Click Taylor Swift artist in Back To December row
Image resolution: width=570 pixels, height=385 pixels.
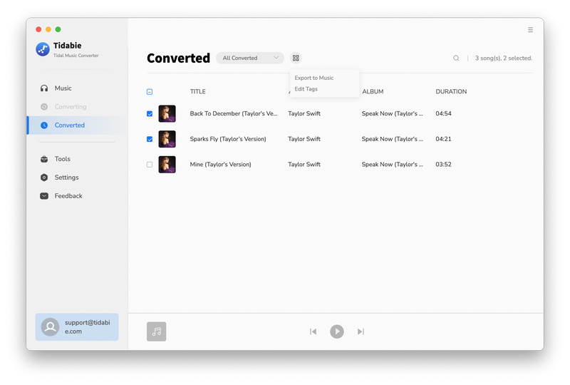304,113
